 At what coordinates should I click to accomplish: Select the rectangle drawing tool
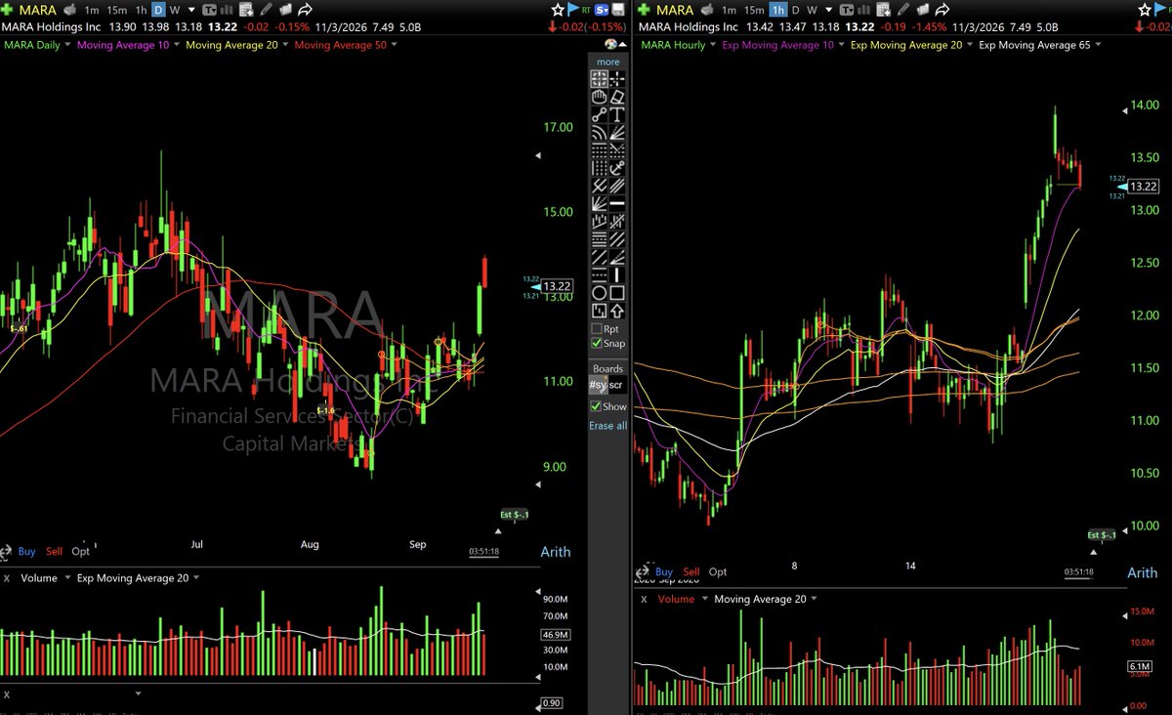coord(617,292)
